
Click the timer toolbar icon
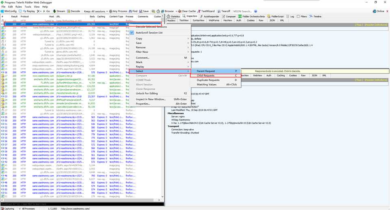coord(158,11)
